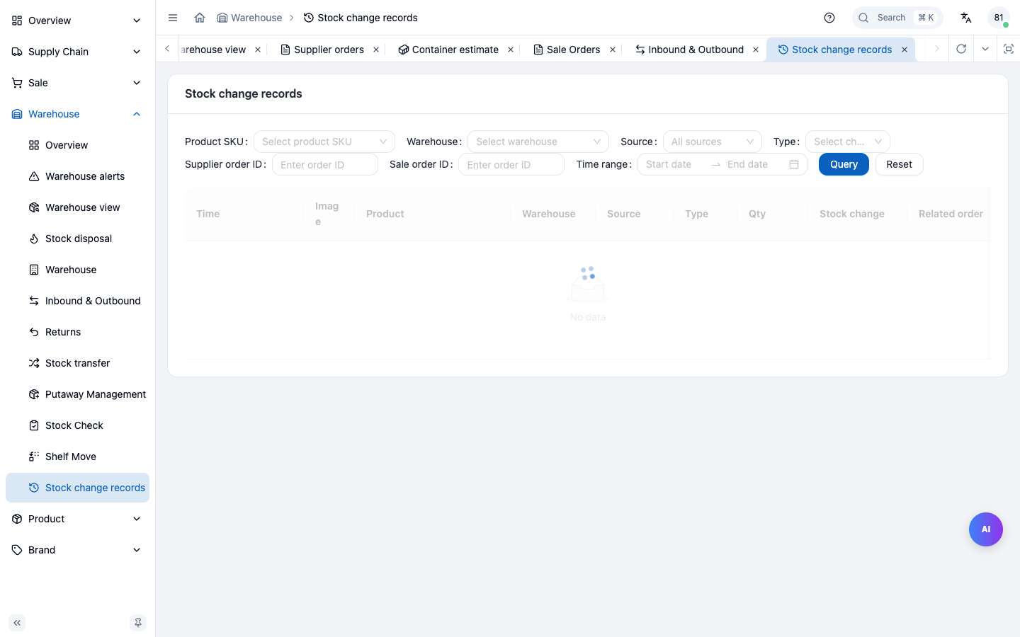
Task: Open Putaway Management in sidebar
Action: [77, 394]
